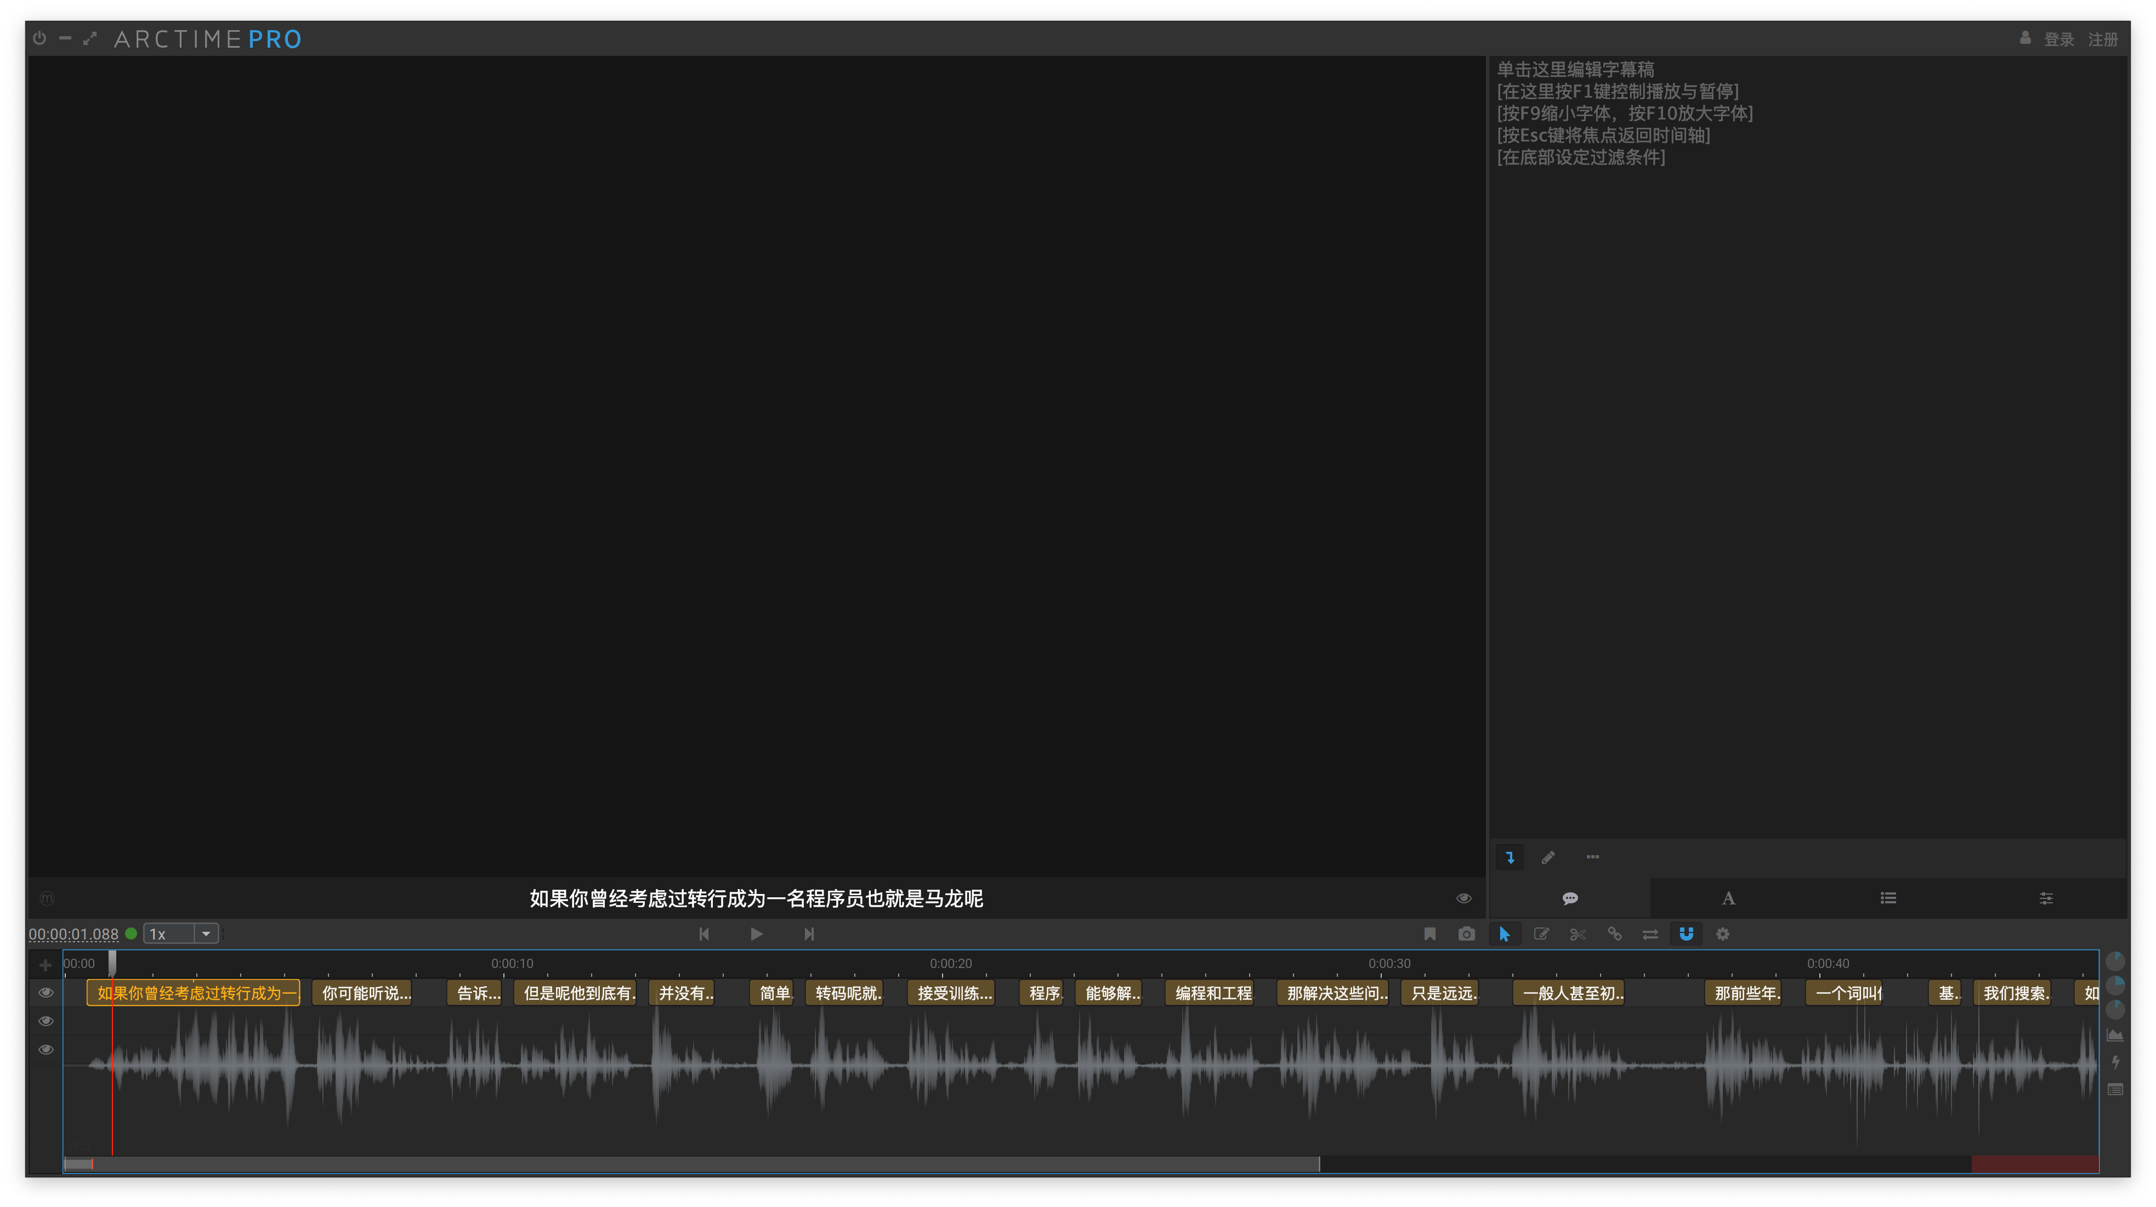
Task: Open the 1x playback speed dropdown
Action: point(206,935)
